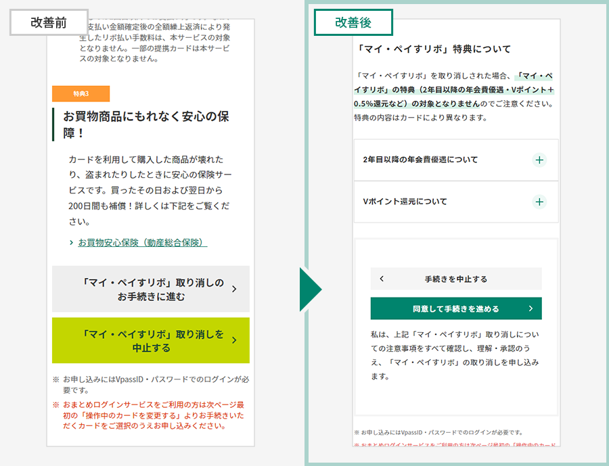Expand Vポイント還元について plus icon
Viewport: 609px width, 466px height.
point(539,202)
